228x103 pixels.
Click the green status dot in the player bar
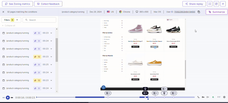pyautogui.click(x=213, y=97)
